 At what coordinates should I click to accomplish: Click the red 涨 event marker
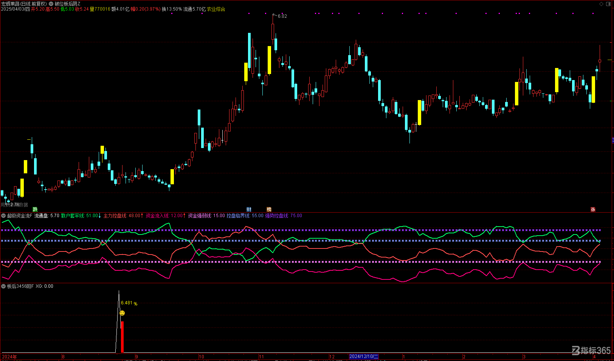pyautogui.click(x=593, y=209)
